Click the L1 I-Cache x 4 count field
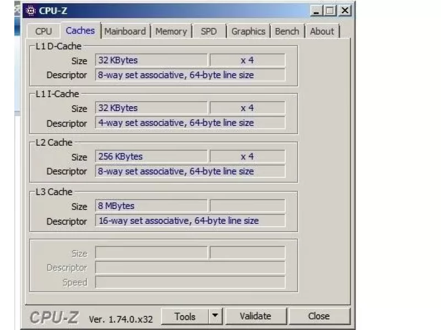Viewport: 441px width, 330px height. (248, 108)
